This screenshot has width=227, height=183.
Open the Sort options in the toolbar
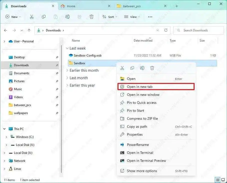[110, 17]
